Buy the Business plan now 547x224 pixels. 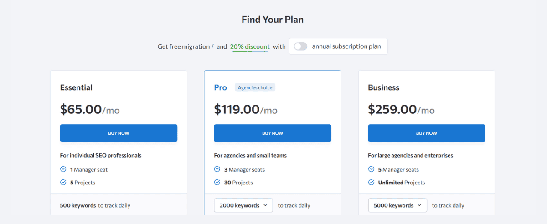click(x=427, y=133)
